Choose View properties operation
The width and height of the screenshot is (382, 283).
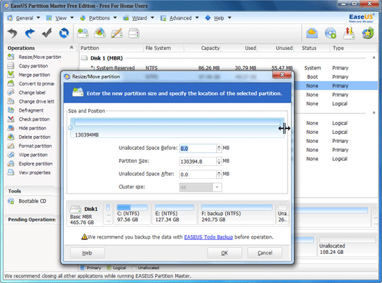click(29, 173)
